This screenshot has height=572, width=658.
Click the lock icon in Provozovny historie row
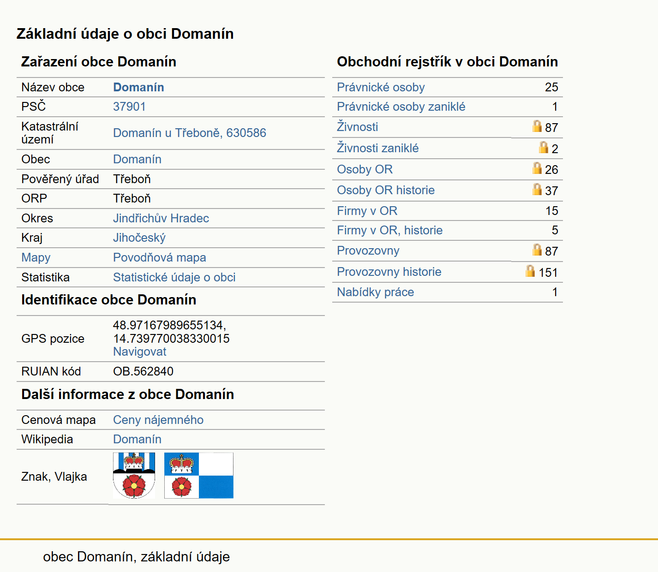(x=530, y=271)
